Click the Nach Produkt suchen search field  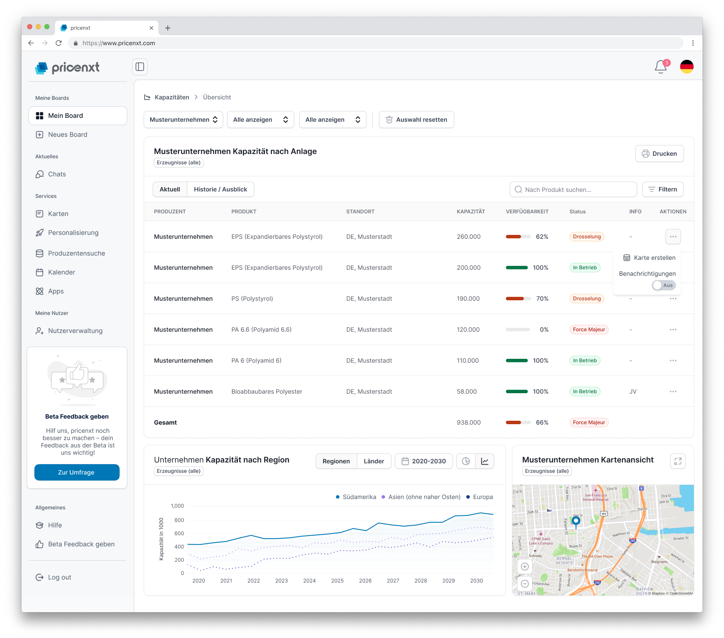(573, 189)
